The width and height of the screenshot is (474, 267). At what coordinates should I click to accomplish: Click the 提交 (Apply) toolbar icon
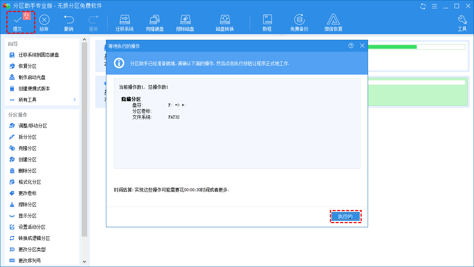pos(18,22)
